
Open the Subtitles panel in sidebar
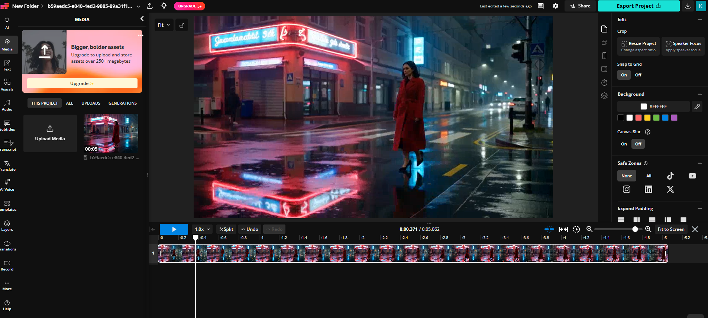pos(7,125)
